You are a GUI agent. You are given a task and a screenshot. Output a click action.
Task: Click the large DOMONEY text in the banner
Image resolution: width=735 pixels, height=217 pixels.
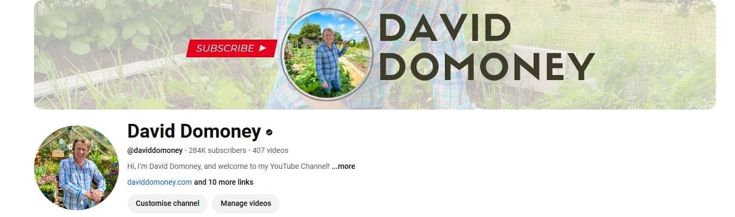pos(486,67)
